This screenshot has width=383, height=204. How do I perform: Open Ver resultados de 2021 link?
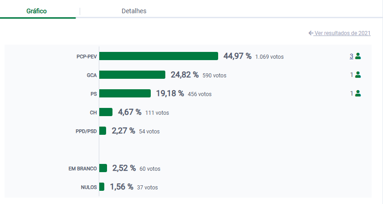tap(342, 33)
